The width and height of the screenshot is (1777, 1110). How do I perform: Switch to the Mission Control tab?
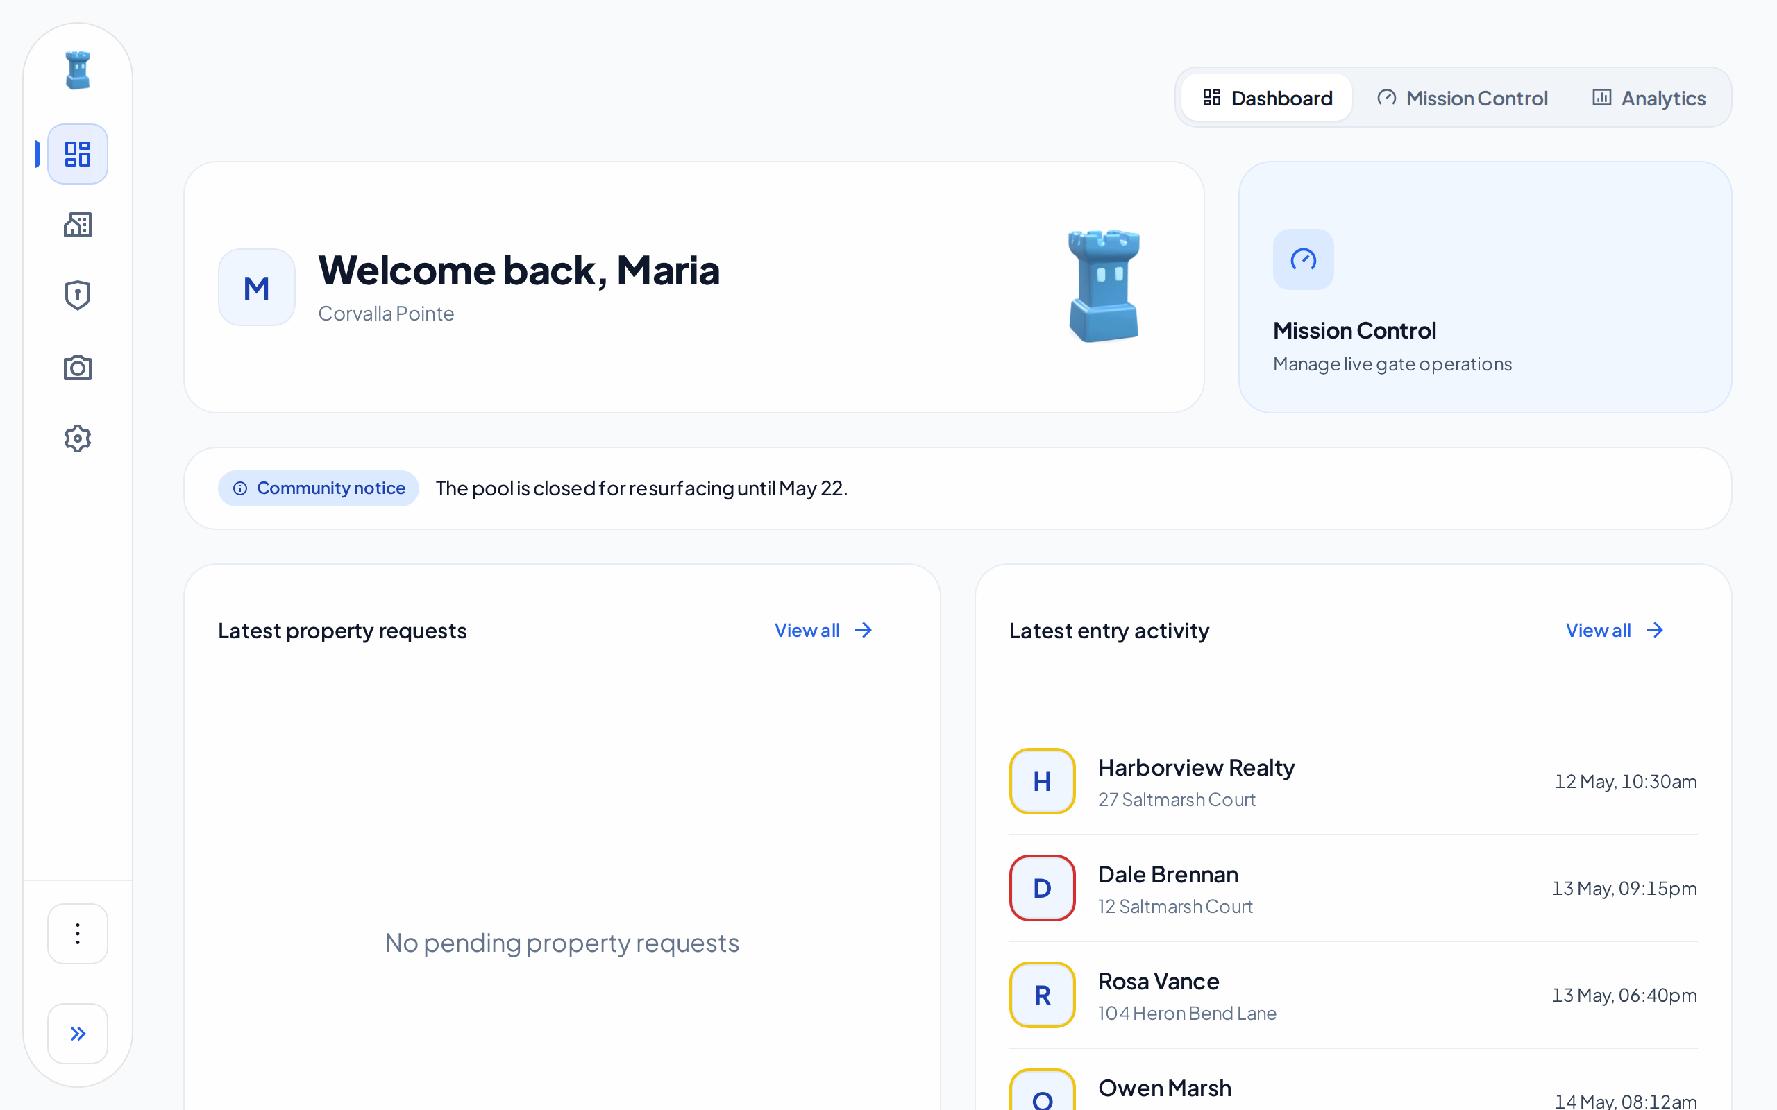[x=1462, y=98]
